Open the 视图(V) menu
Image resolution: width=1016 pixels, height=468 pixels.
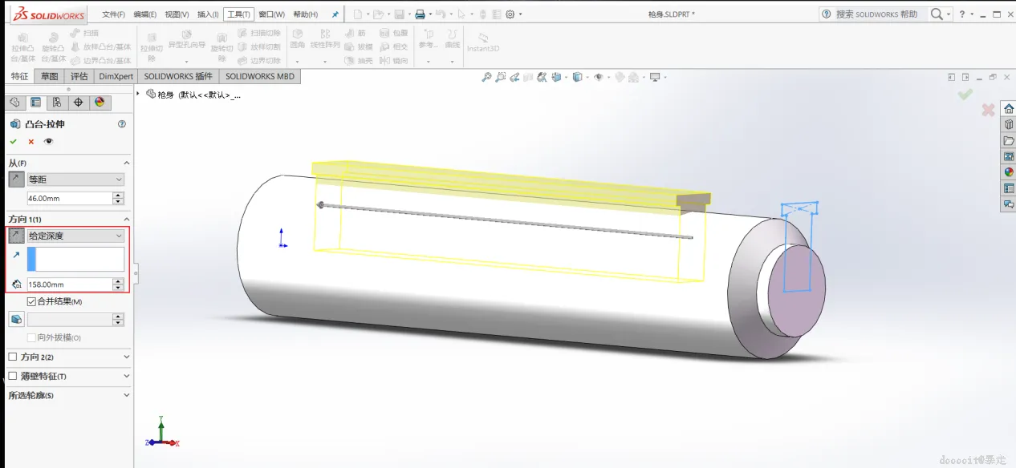pos(177,14)
